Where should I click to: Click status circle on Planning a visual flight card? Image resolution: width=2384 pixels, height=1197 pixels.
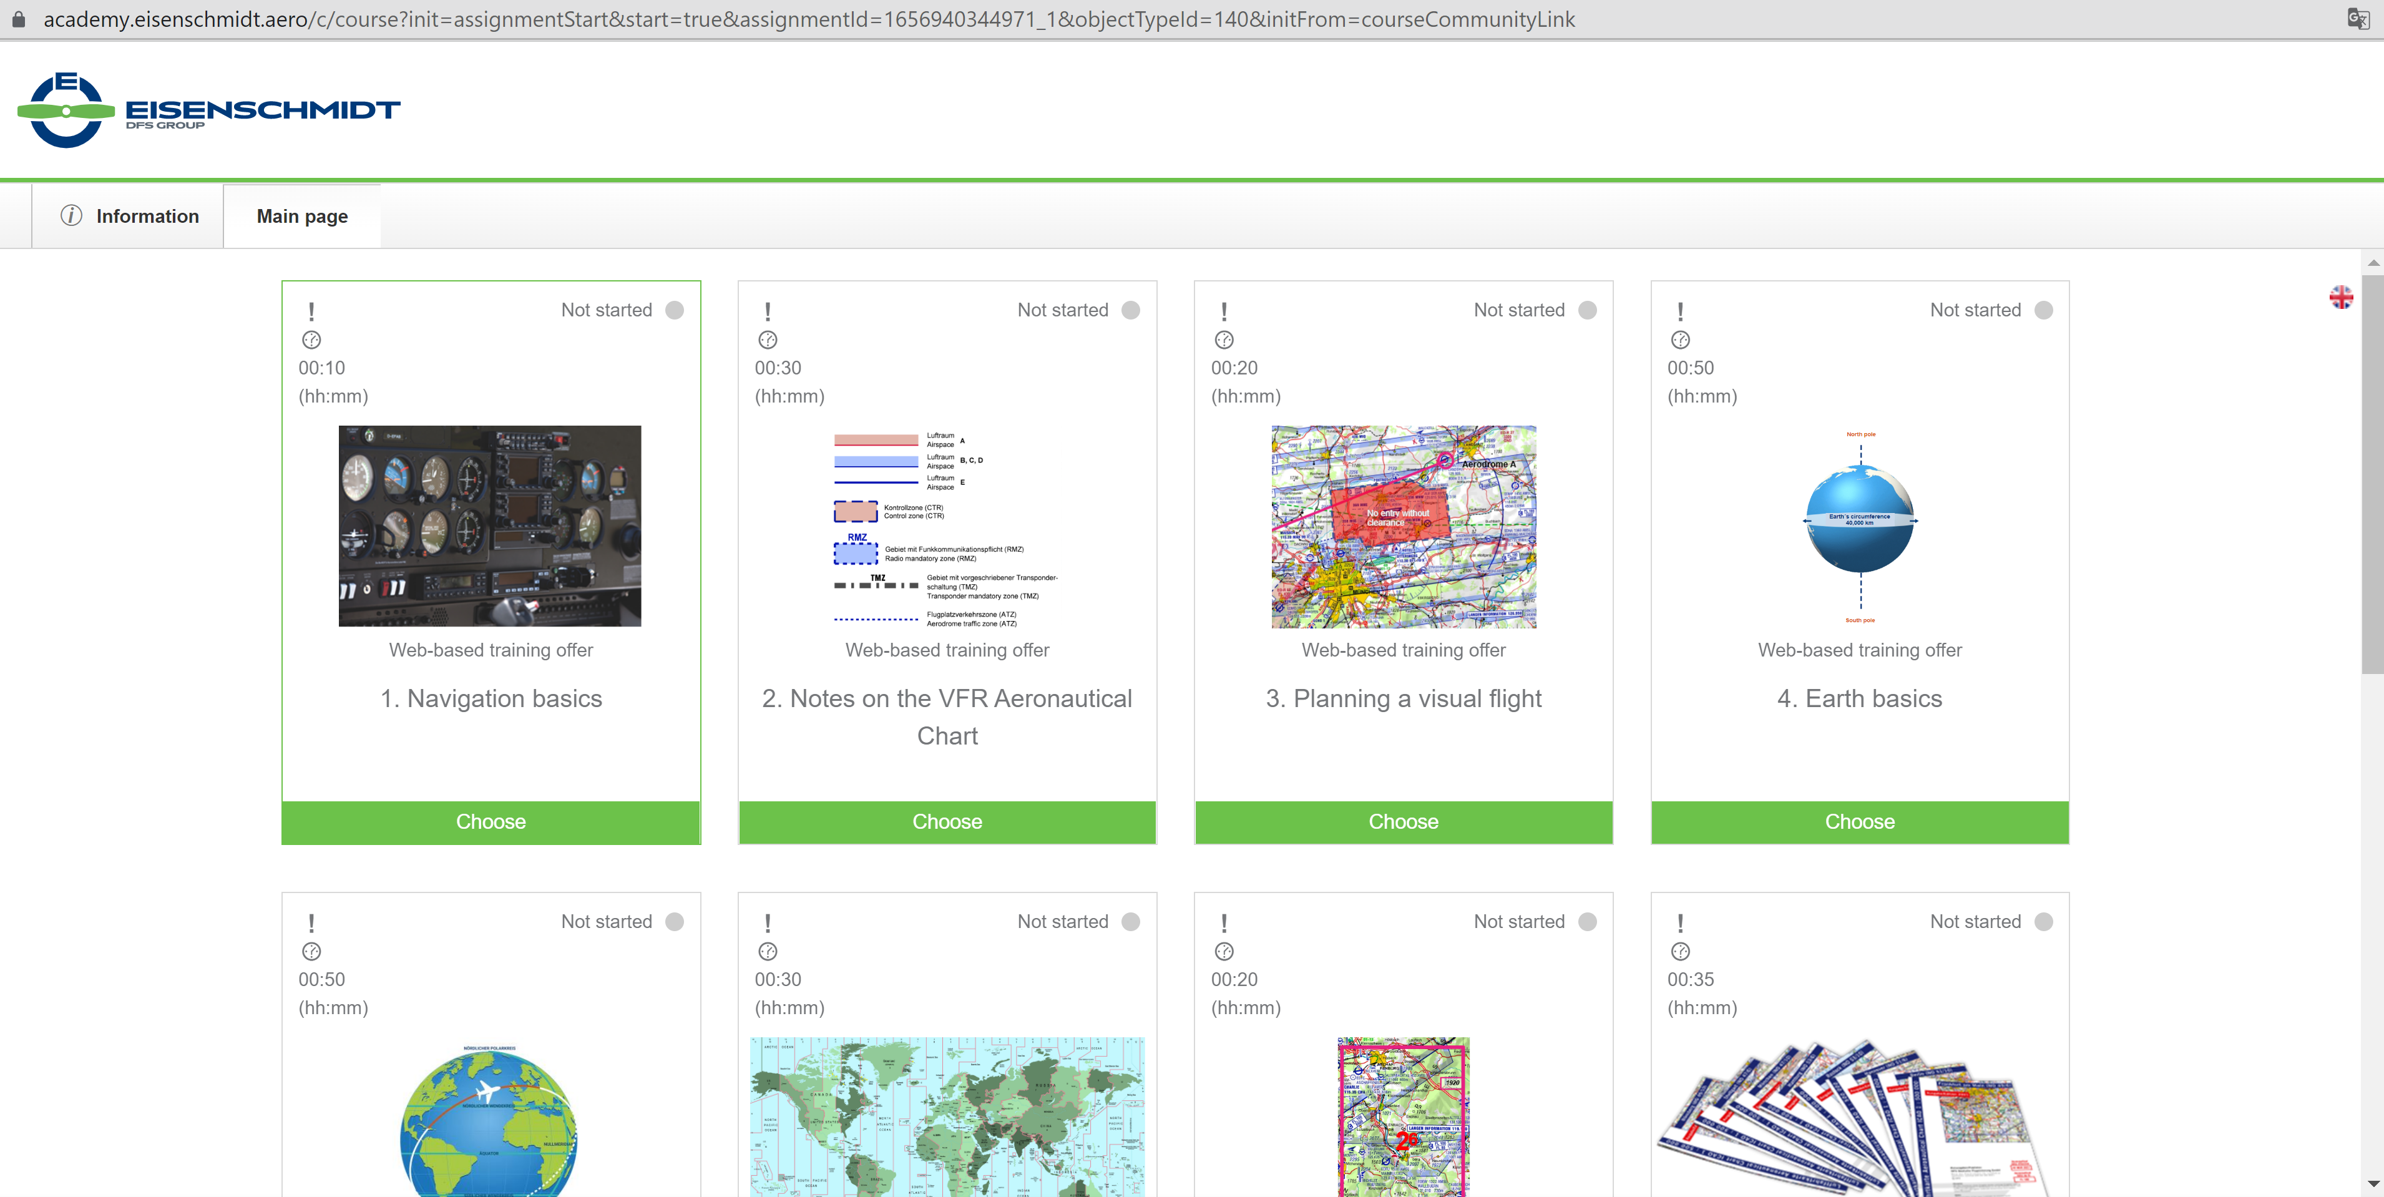click(1588, 310)
